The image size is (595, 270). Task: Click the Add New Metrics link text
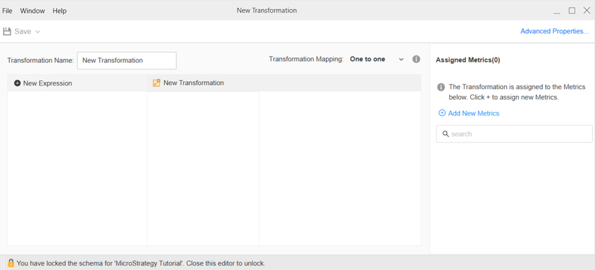tap(474, 113)
